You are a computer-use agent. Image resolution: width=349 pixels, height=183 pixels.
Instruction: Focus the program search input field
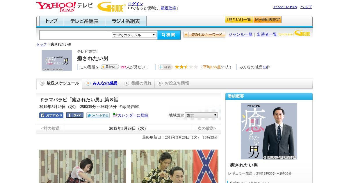click(76, 35)
